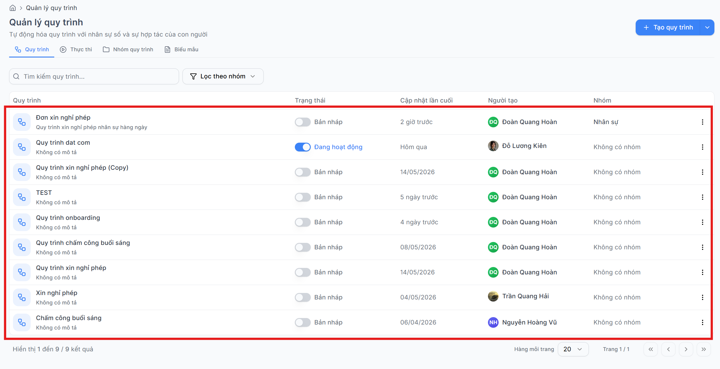Click Đỗ Lương Kiên avatar photo
The image size is (720, 369).
tap(493, 146)
